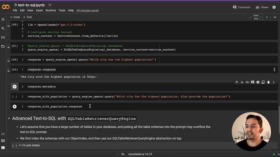Open the Tools menu
280x157 pixels.
coord(62,10)
